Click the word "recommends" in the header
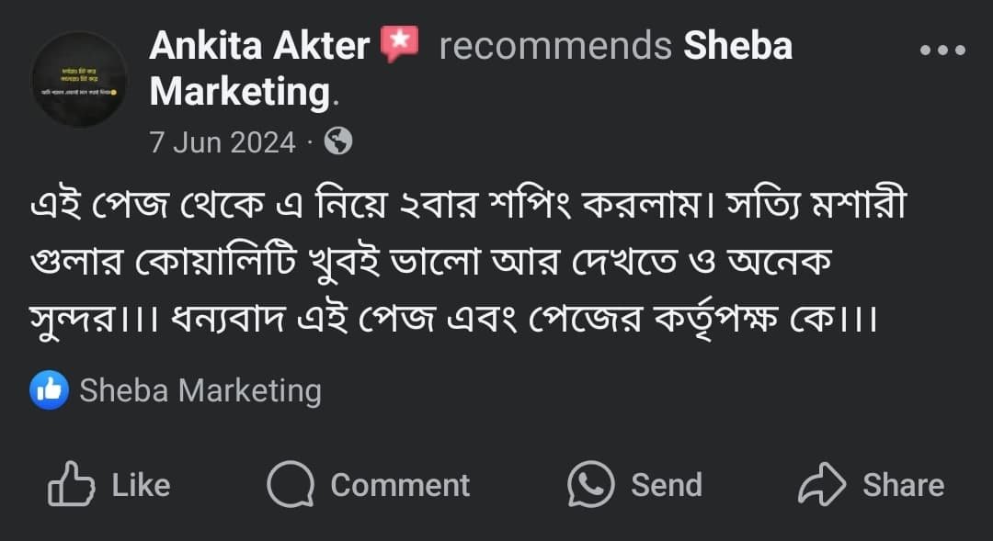Viewport: 993px width, 541px height. [x=554, y=46]
